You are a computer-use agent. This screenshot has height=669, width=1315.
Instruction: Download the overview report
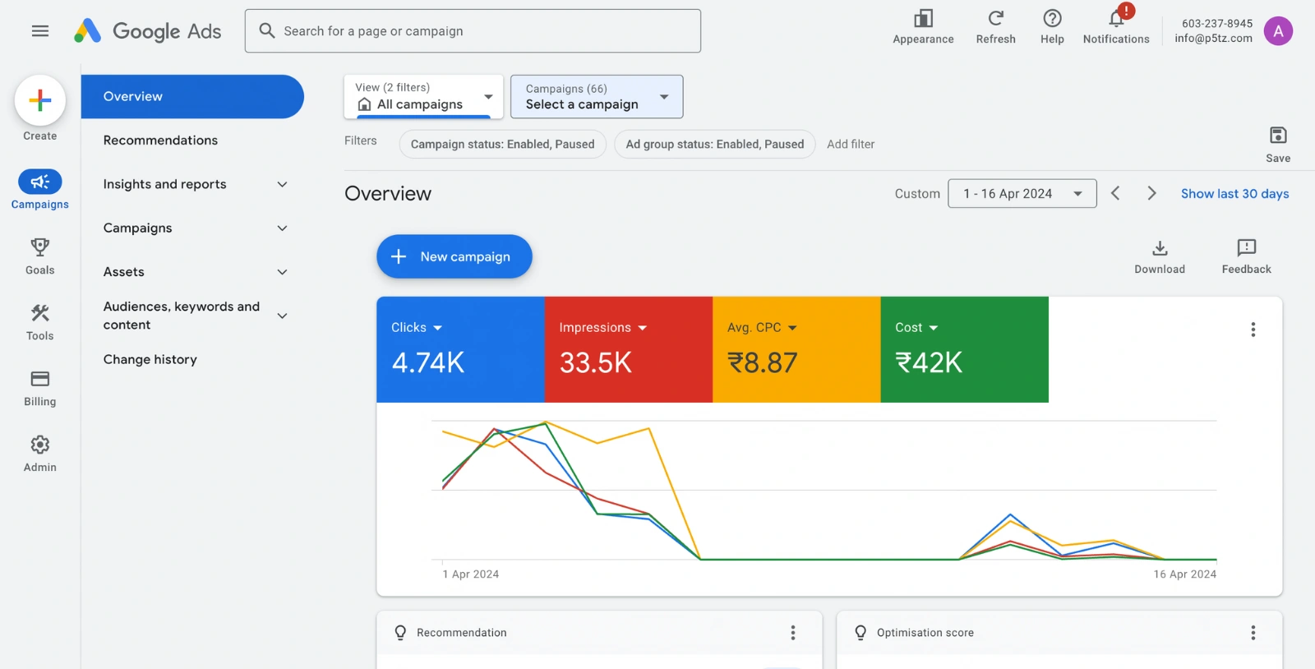[1160, 256]
